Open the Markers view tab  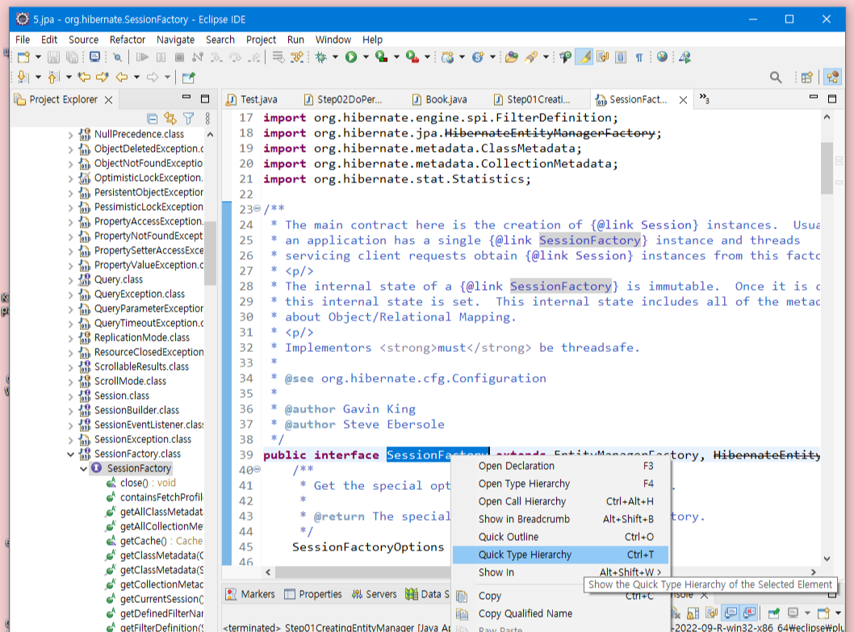pyautogui.click(x=250, y=594)
